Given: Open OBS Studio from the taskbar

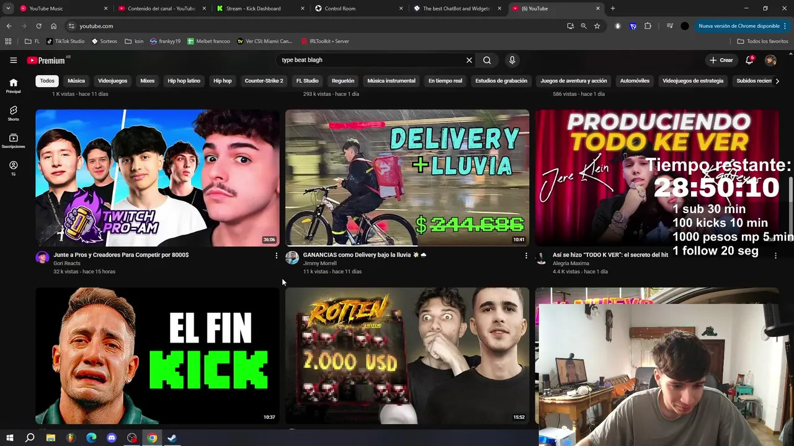Looking at the screenshot, I should point(132,438).
